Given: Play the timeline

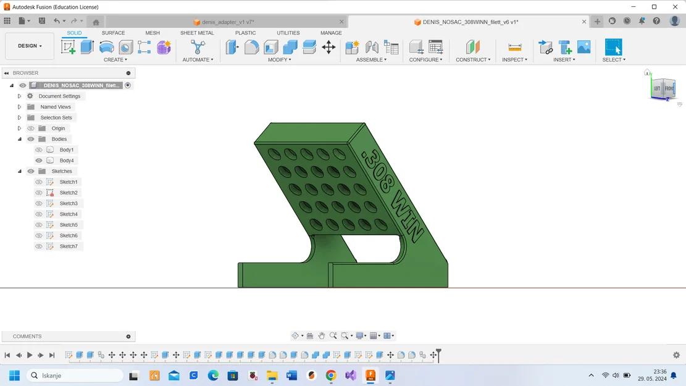Looking at the screenshot, I should [30, 355].
